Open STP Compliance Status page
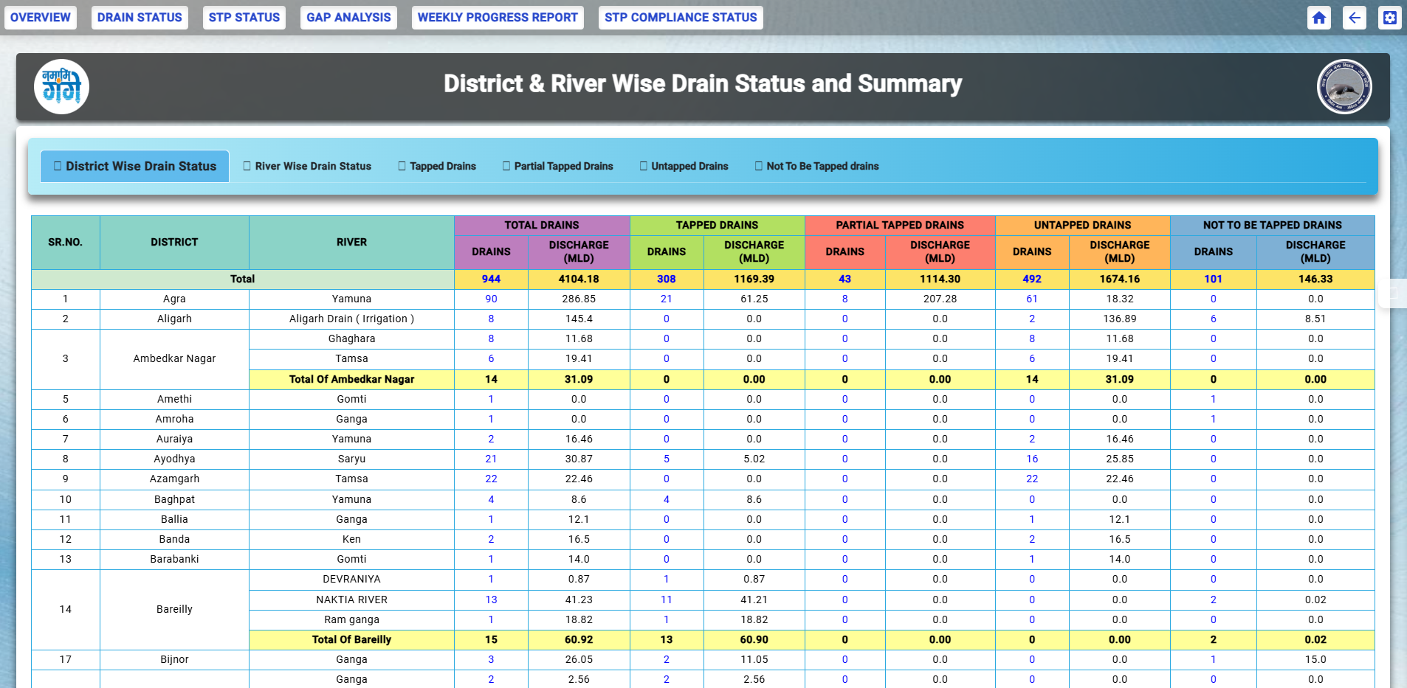 click(x=681, y=18)
